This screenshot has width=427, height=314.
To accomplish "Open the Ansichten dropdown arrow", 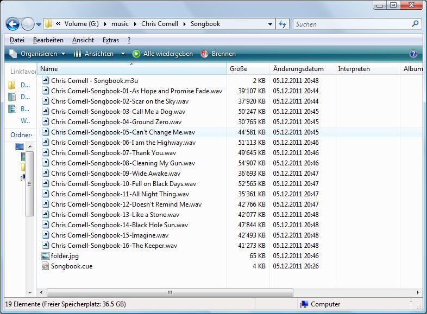I will tap(123, 54).
